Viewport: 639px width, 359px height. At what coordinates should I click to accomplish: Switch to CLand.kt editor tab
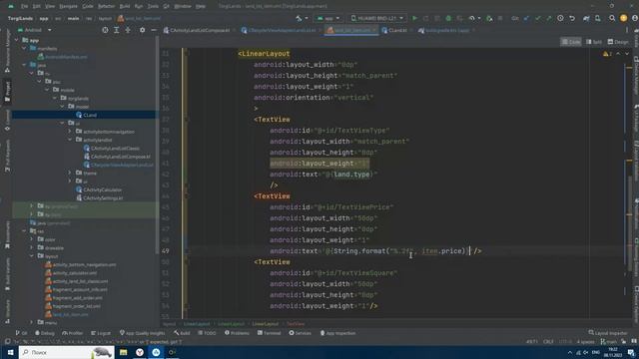pyautogui.click(x=394, y=30)
